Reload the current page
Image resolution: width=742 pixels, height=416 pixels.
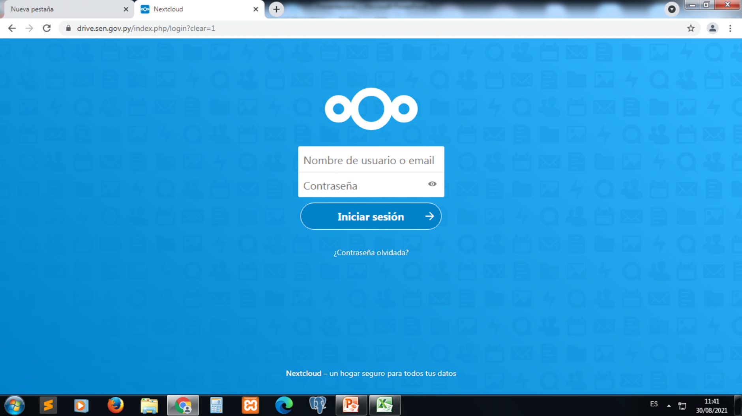click(47, 28)
